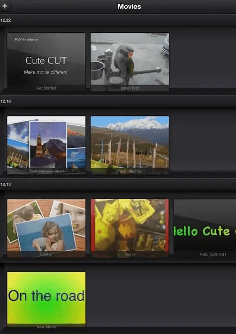Open the Vision movie thumbnail with yellow toys
The width and height of the screenshot is (236, 334).
coord(129,228)
